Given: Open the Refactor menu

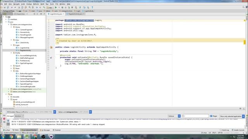Looking at the screenshot, I should coord(36,4).
